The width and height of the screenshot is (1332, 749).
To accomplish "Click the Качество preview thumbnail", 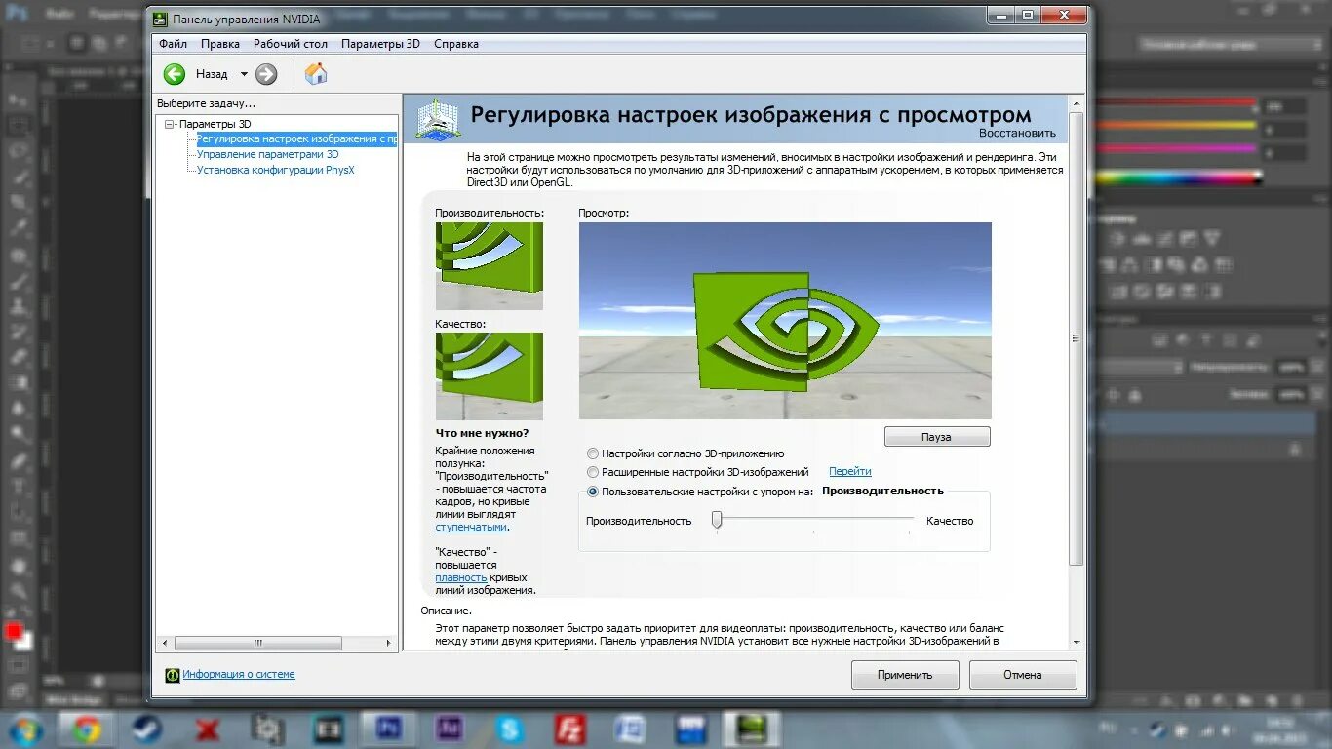I will click(489, 375).
